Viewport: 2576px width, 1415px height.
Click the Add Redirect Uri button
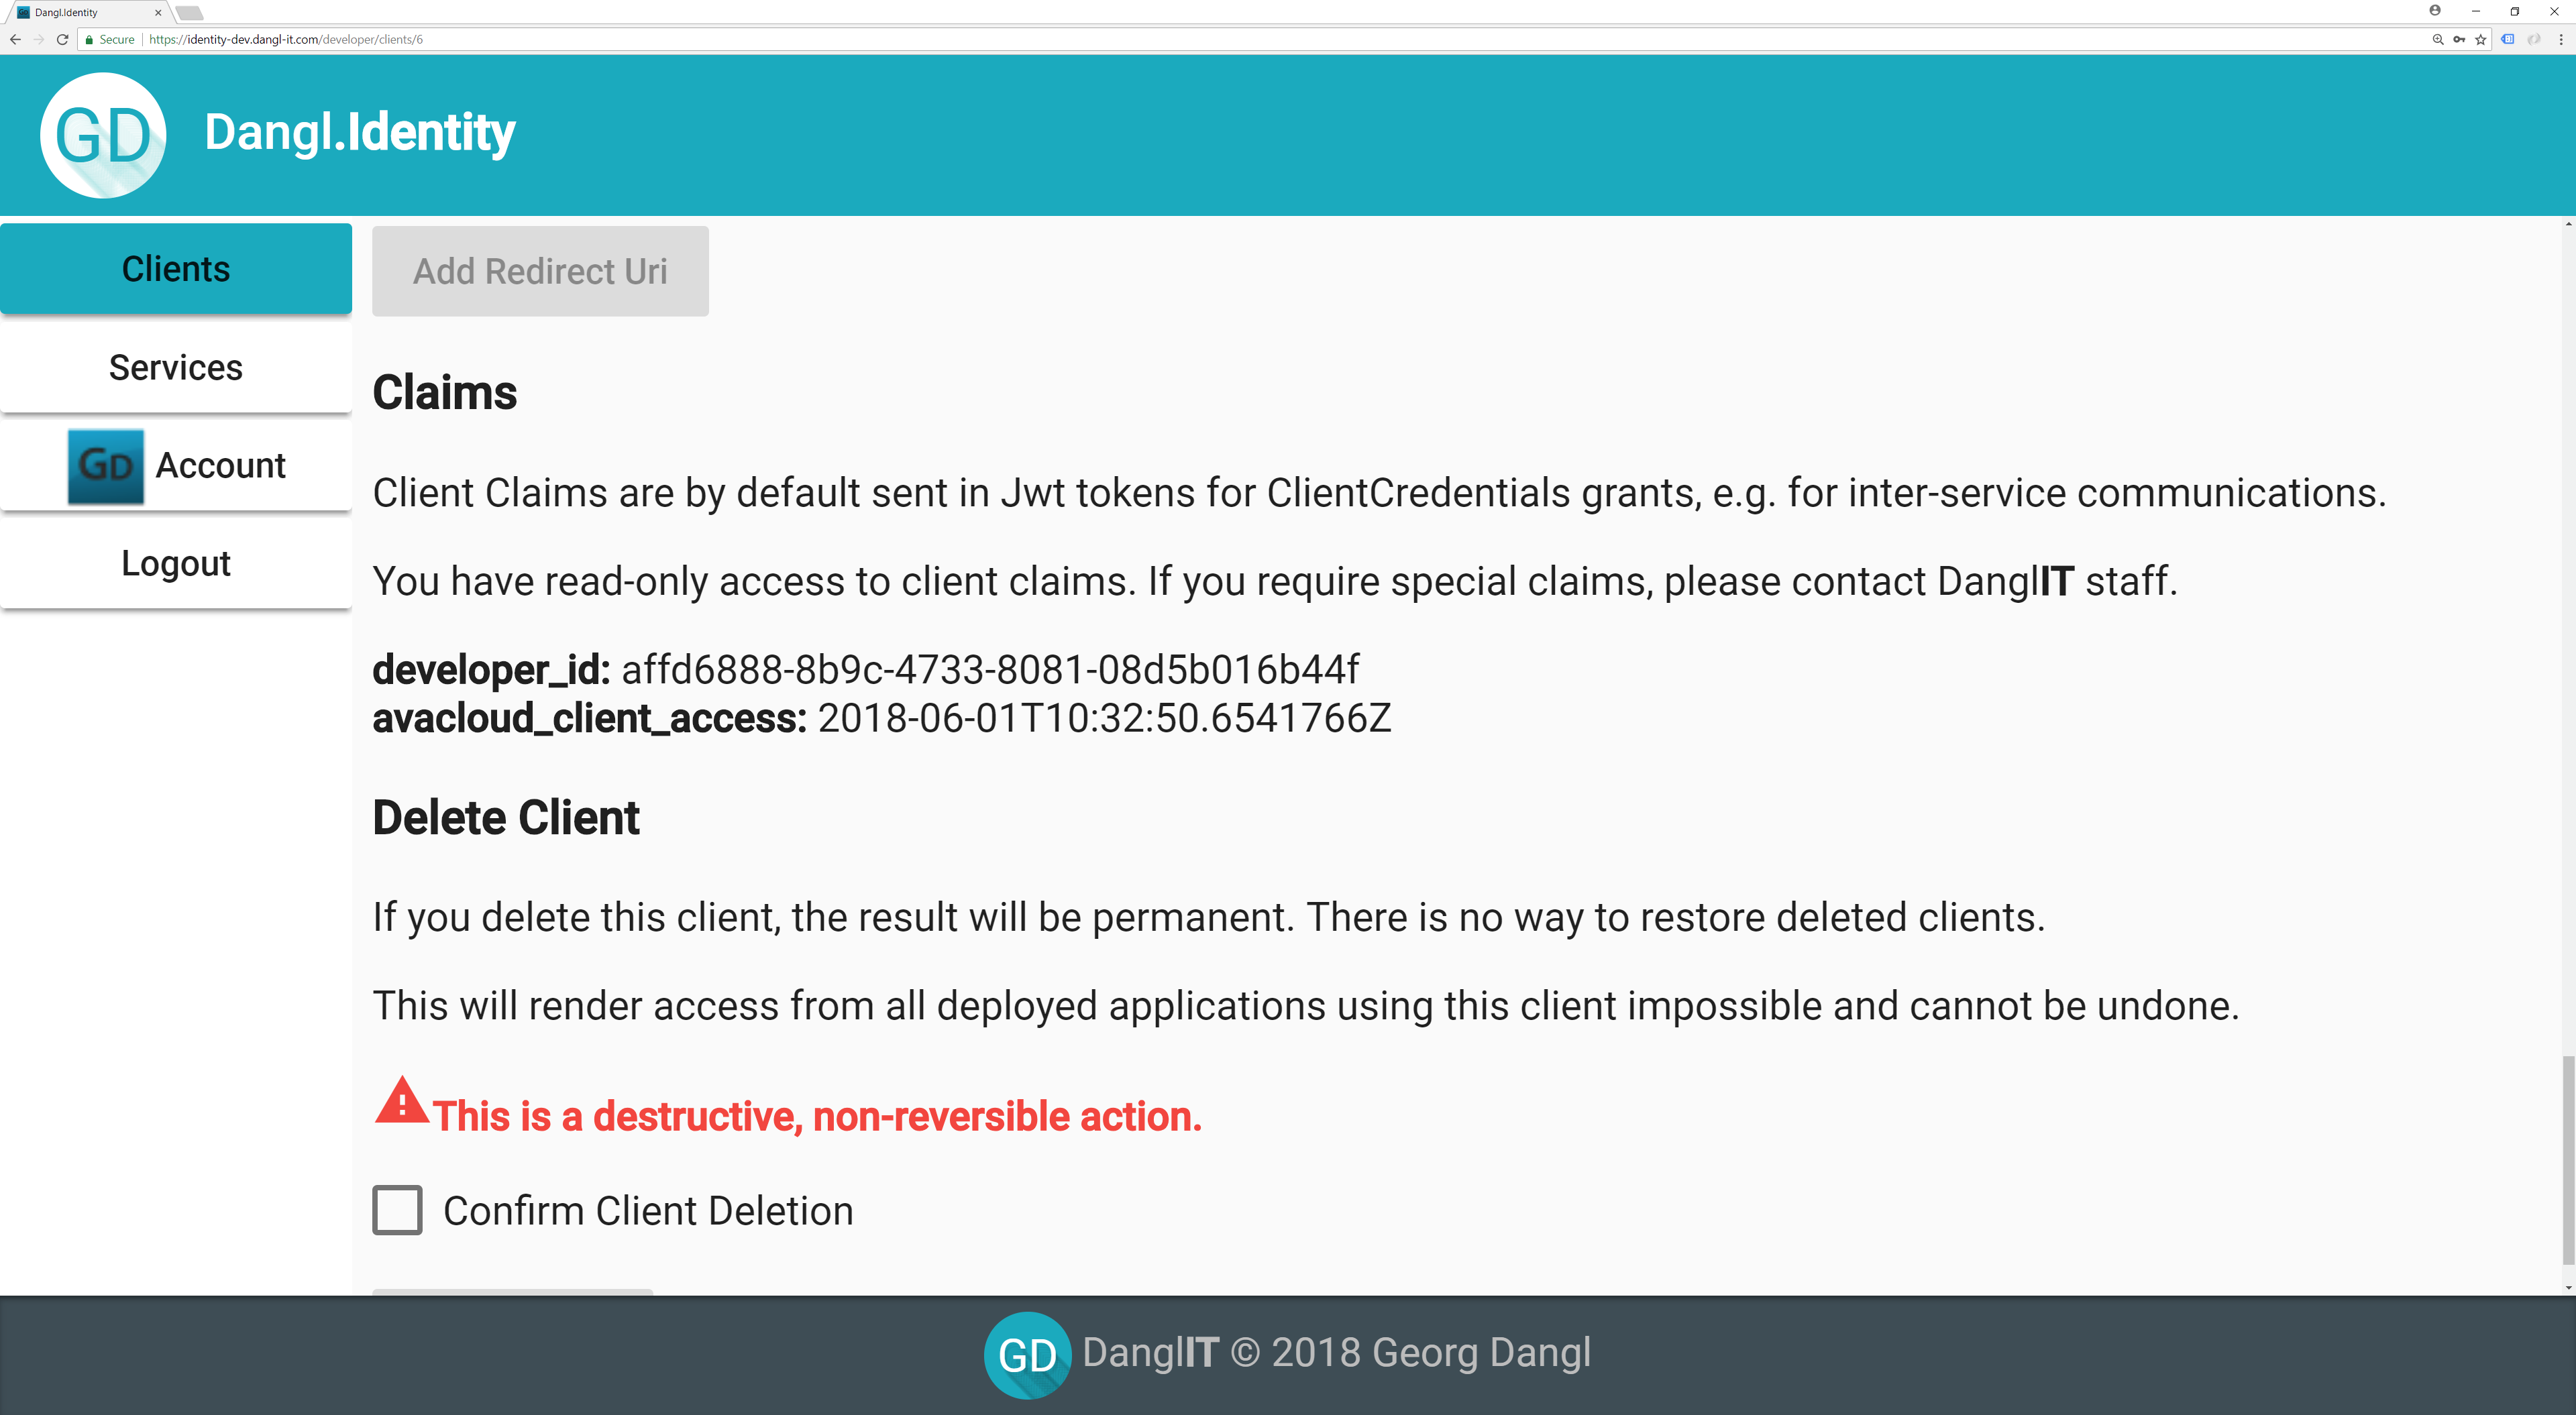click(540, 271)
